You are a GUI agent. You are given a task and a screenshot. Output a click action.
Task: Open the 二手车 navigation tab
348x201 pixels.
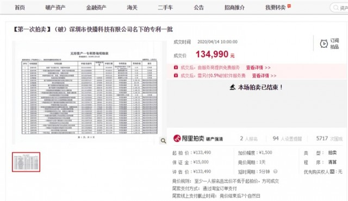(x=165, y=8)
